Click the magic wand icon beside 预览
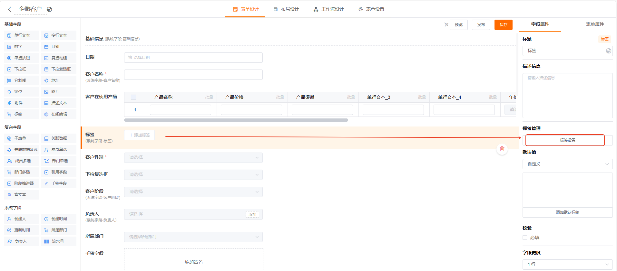Image resolution: width=617 pixels, height=271 pixels. pyautogui.click(x=446, y=25)
